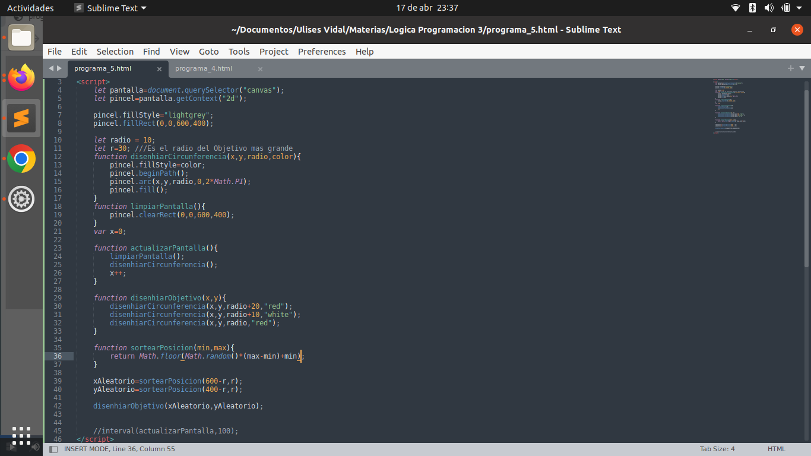
Task: Open the volume speaker indicator
Action: point(769,8)
